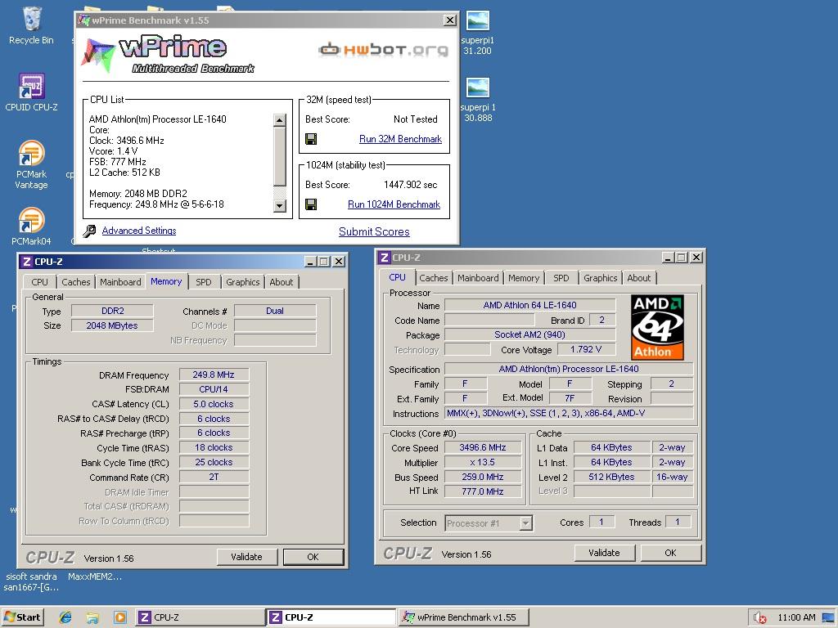
Task: Open the folder icon in the quick launch
Action: pos(92,617)
